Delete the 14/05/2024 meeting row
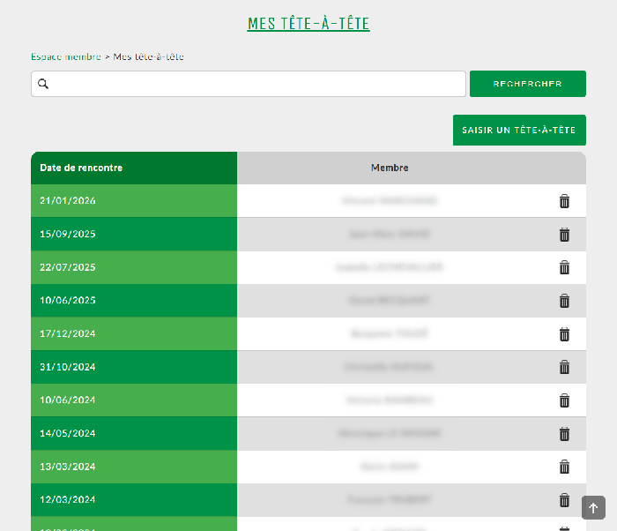617x531 pixels. [x=564, y=434]
